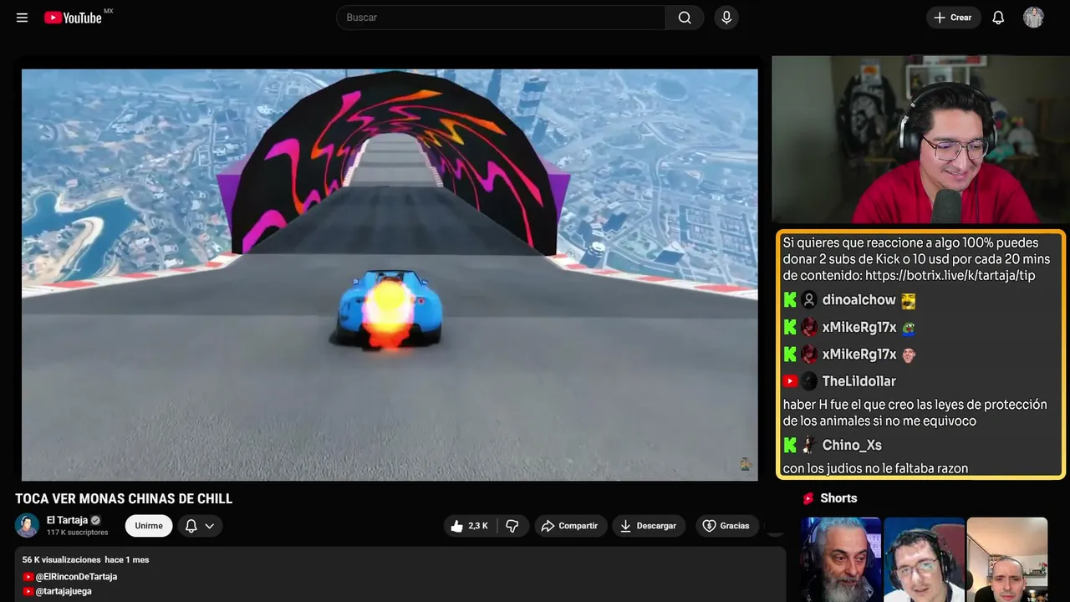Image resolution: width=1070 pixels, height=602 pixels.
Task: Select the video title TOCA VER MONAS CHINAS DE CHILL
Action: 124,498
